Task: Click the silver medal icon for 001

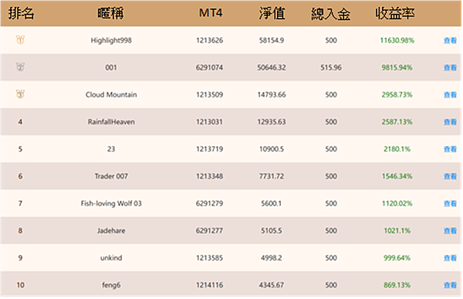Action: coord(20,67)
